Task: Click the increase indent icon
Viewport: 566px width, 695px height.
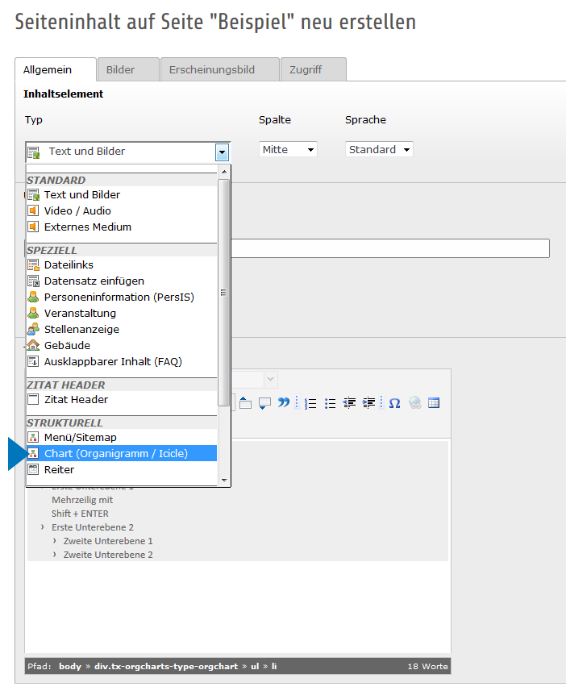Action: pos(369,403)
